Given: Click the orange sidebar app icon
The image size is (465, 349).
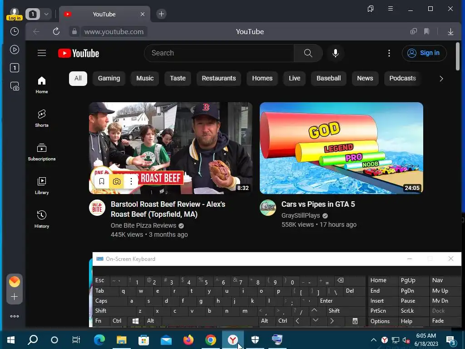Looking at the screenshot, I should [x=14, y=281].
